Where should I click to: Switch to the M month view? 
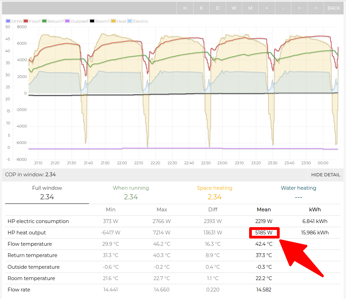250,8
